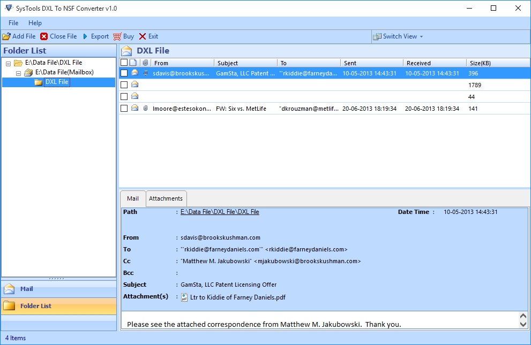Screen dimensions: 531x345
Task: Select Folder List in the navigation pane
Action: click(59, 306)
